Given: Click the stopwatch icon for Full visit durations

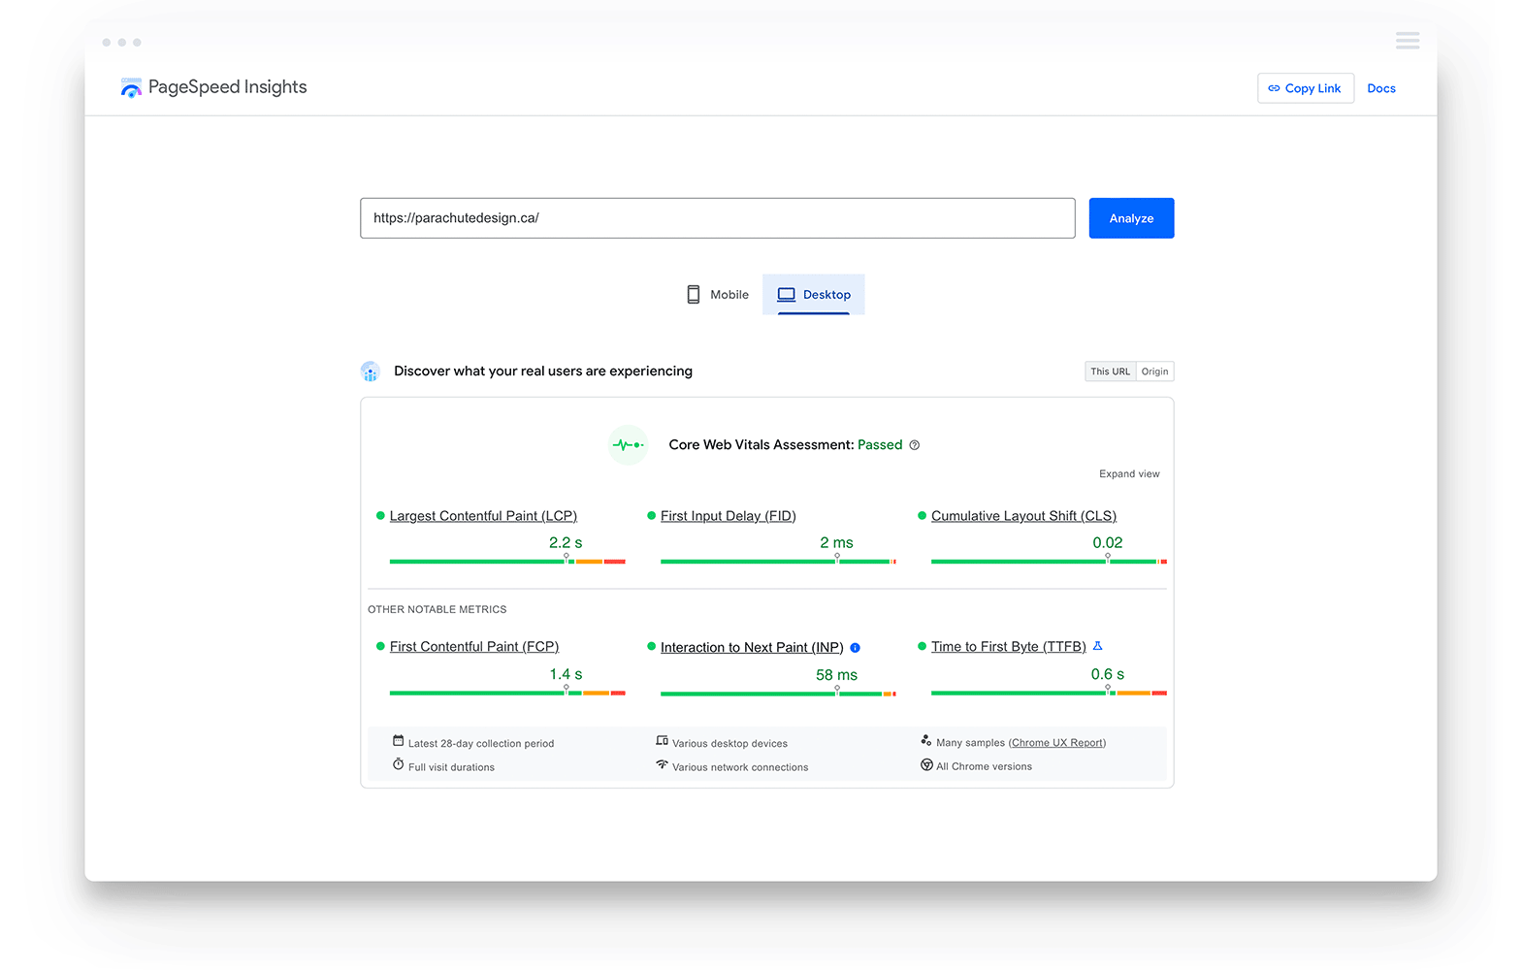Looking at the screenshot, I should [x=398, y=765].
